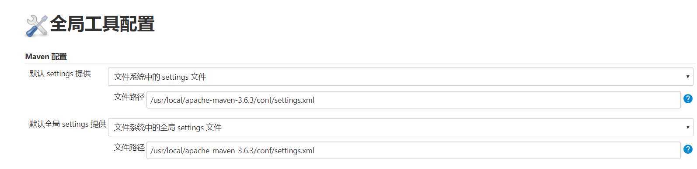697x169 pixels.
Task: Open help for global settings file path
Action: click(688, 149)
